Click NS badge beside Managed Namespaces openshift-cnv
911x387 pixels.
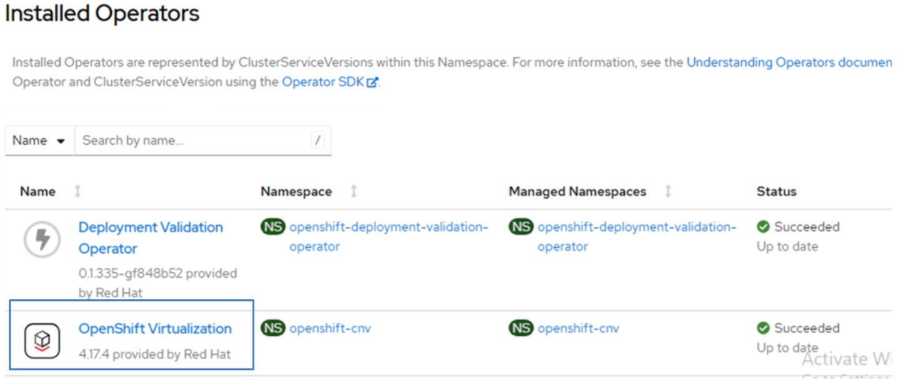(521, 328)
